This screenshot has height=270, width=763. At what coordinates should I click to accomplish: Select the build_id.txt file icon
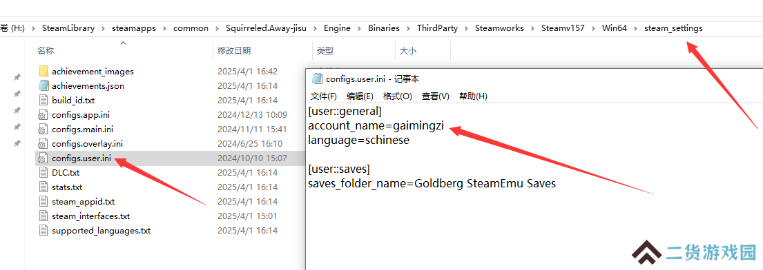tap(44, 100)
